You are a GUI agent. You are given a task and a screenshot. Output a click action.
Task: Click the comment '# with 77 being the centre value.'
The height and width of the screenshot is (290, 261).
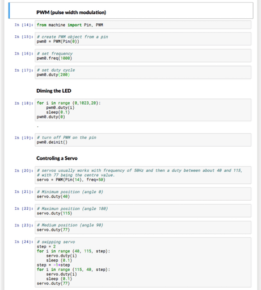(76, 175)
